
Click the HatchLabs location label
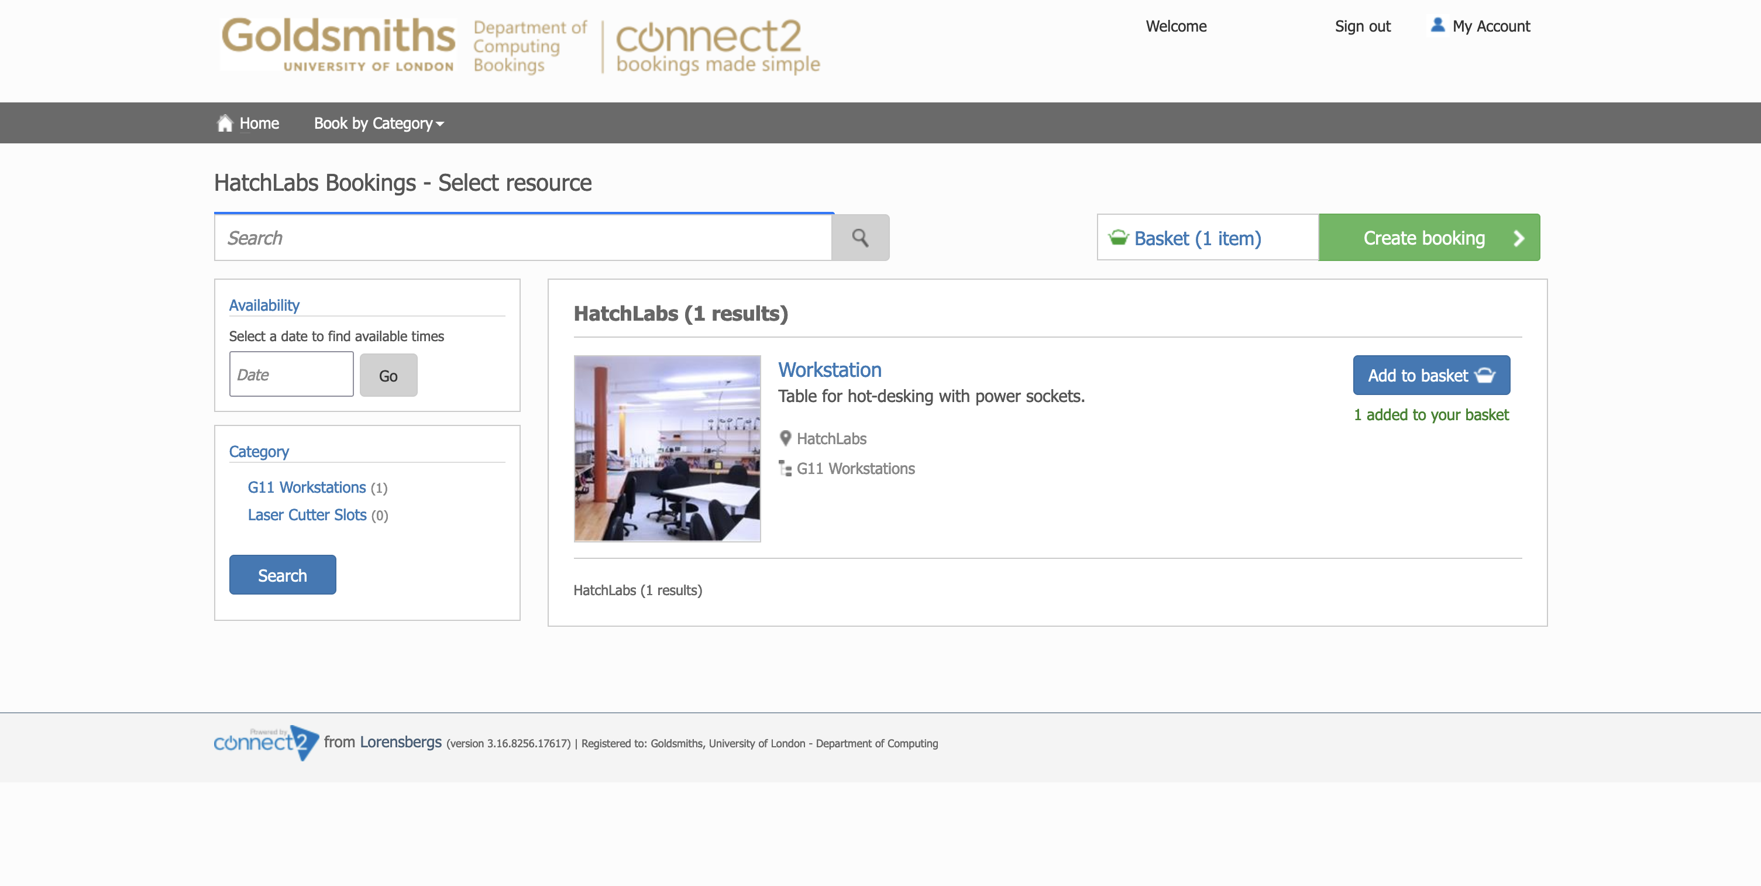(831, 439)
